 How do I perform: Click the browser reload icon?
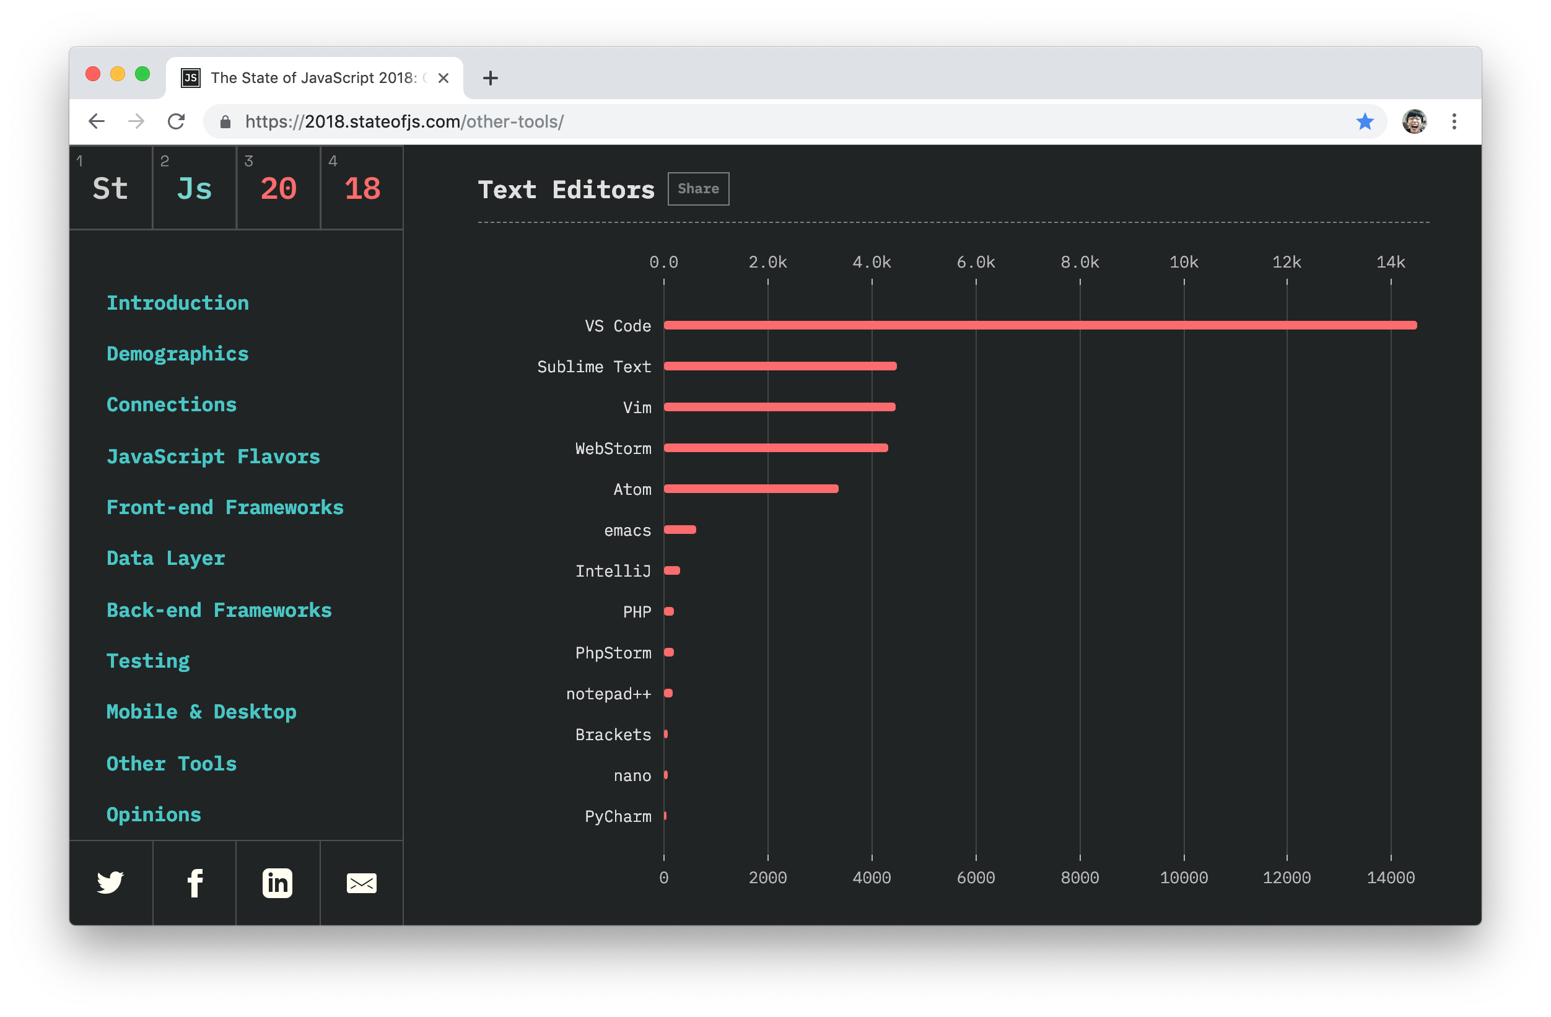tap(176, 121)
